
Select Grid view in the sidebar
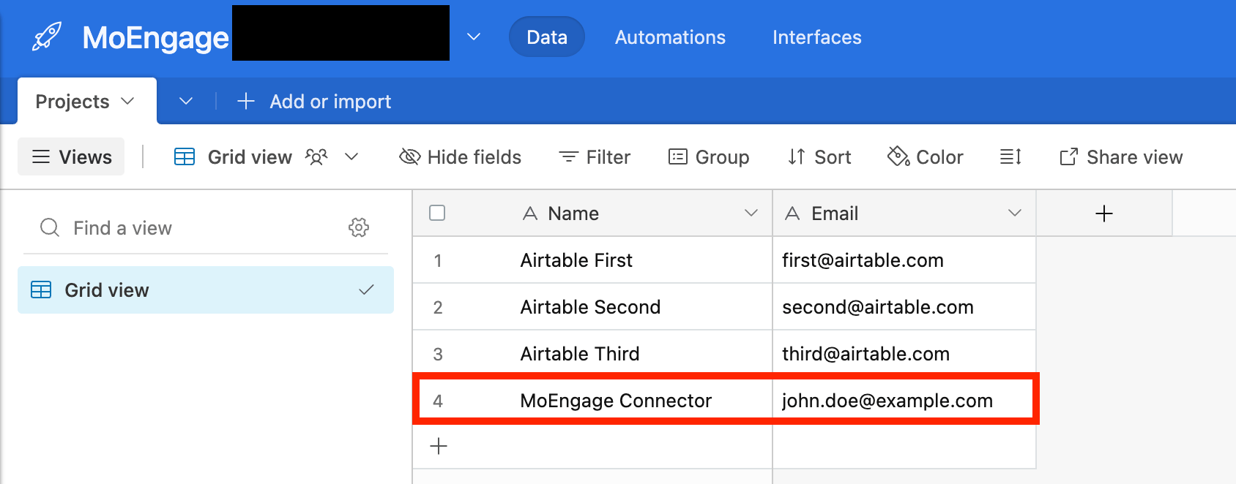click(206, 290)
